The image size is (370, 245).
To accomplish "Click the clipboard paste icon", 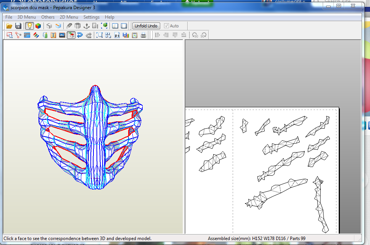I will tap(135, 35).
